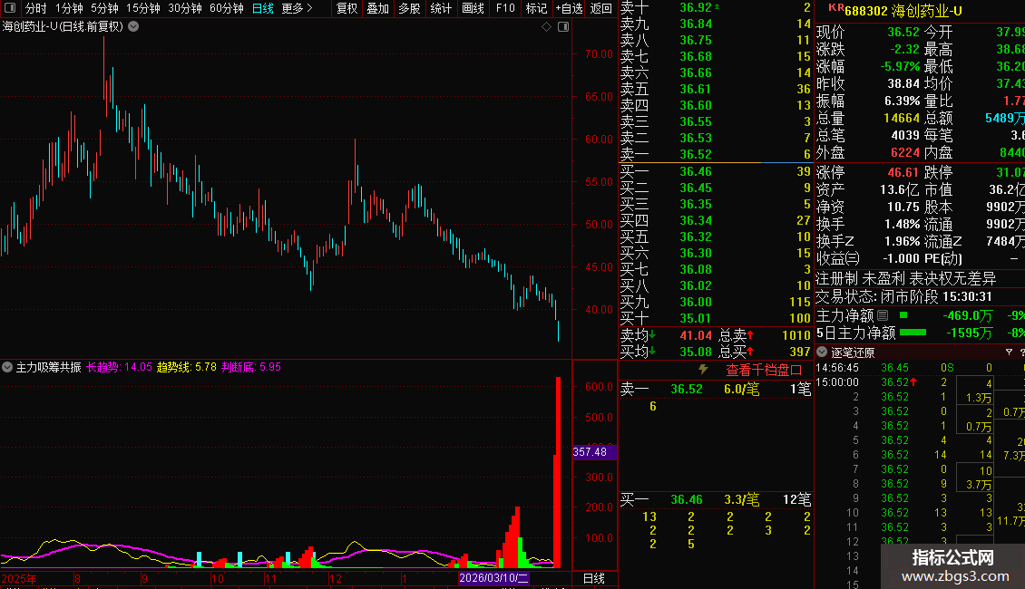The width and height of the screenshot is (1025, 589).
Task: Open dropdown next to 海创药业-U chart title
Action: click(133, 27)
